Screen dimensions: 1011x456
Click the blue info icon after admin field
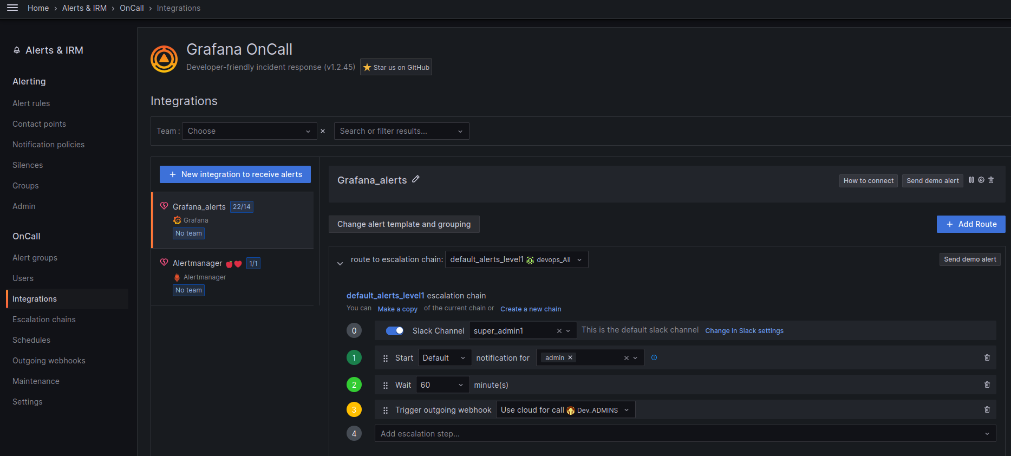click(x=654, y=357)
